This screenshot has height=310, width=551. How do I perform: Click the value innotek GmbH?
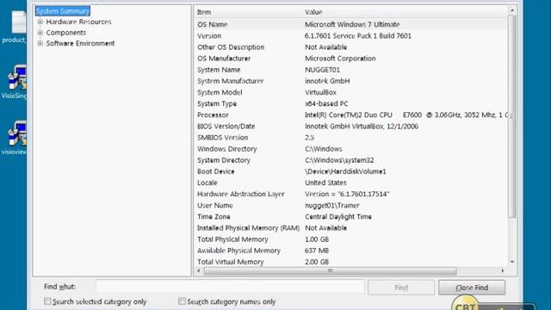pyautogui.click(x=327, y=81)
